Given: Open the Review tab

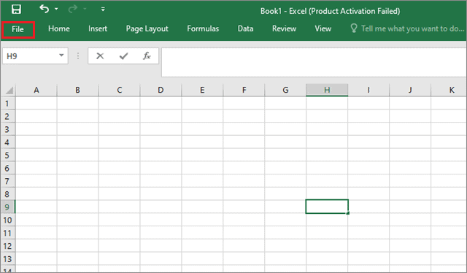Looking at the screenshot, I should tap(284, 28).
